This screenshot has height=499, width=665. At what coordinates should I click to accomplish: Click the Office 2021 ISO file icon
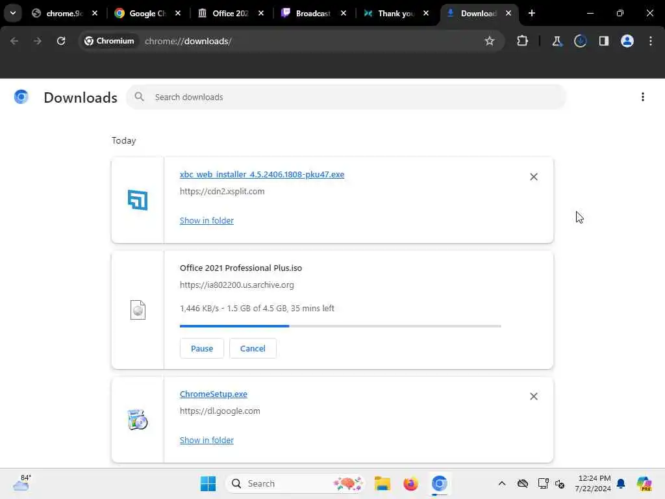click(138, 310)
